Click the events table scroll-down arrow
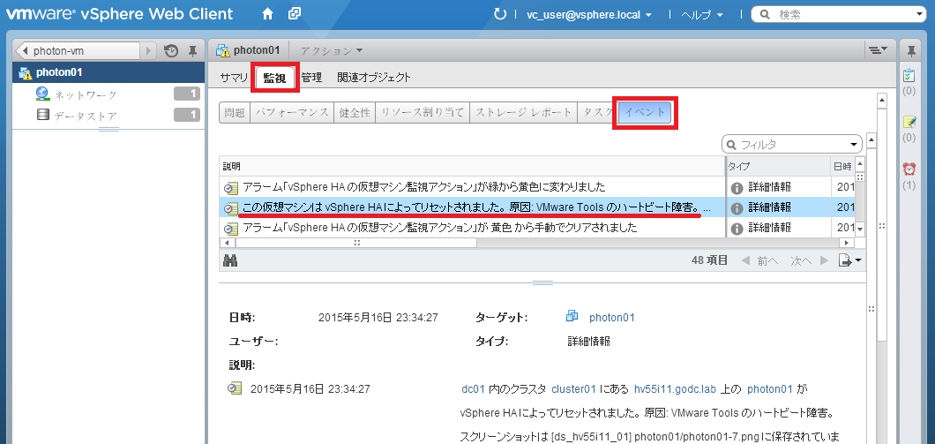Viewport: 935px width, 444px height. [860, 228]
